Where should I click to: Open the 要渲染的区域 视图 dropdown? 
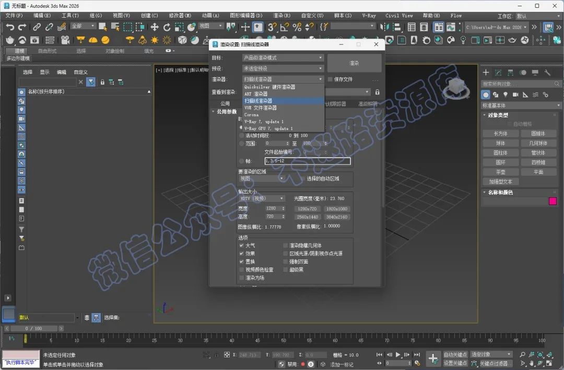[262, 178]
